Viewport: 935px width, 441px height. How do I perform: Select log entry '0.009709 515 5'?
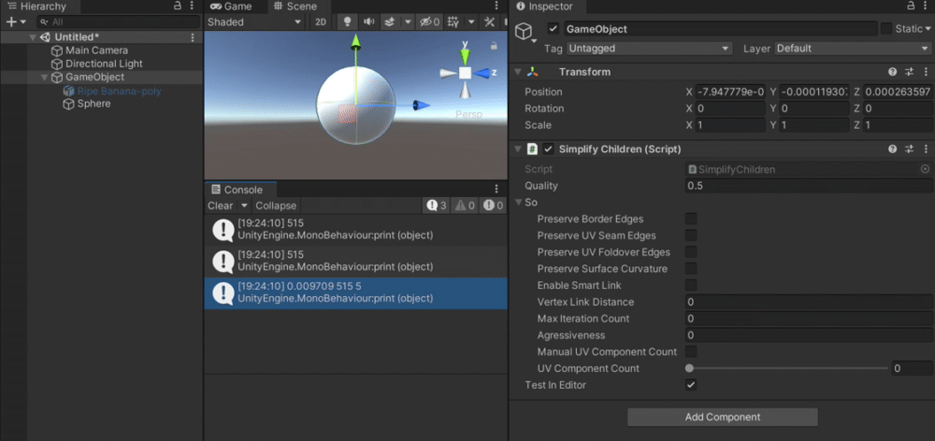[355, 293]
